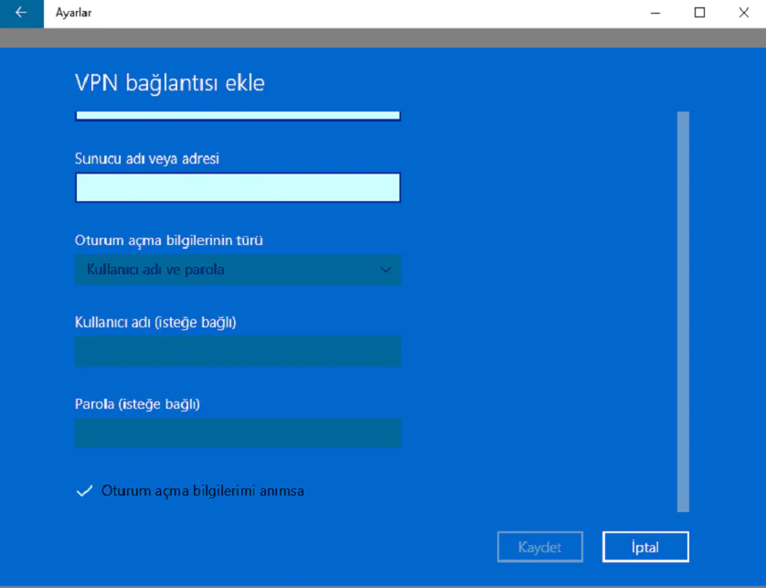Expand credential type list via its chevron
Screen dimensions: 766x588
(x=387, y=270)
